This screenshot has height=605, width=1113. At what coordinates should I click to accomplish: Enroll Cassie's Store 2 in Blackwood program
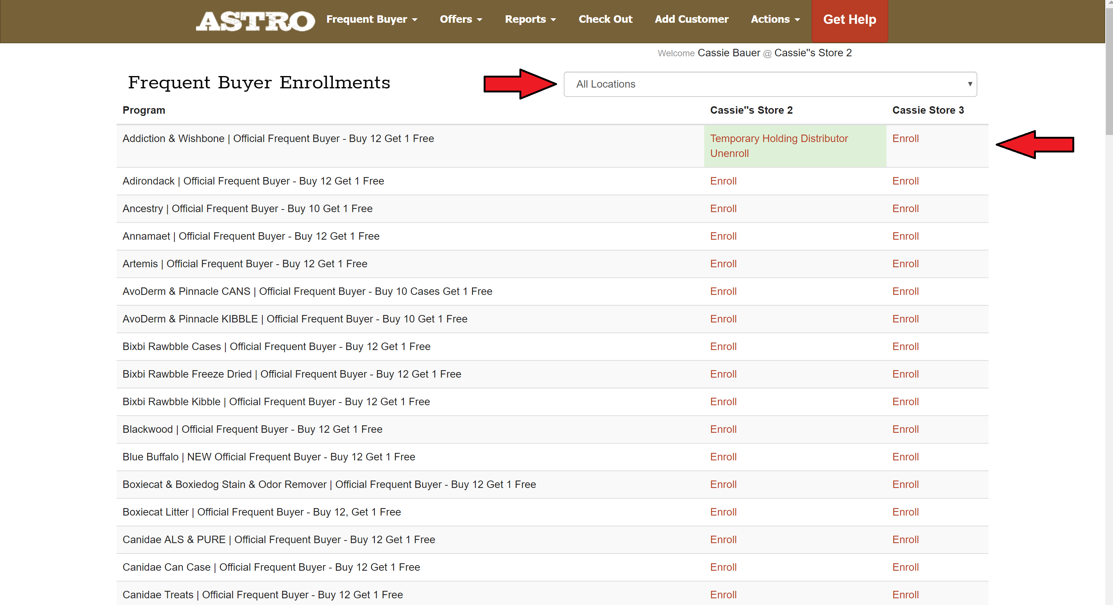(x=723, y=429)
